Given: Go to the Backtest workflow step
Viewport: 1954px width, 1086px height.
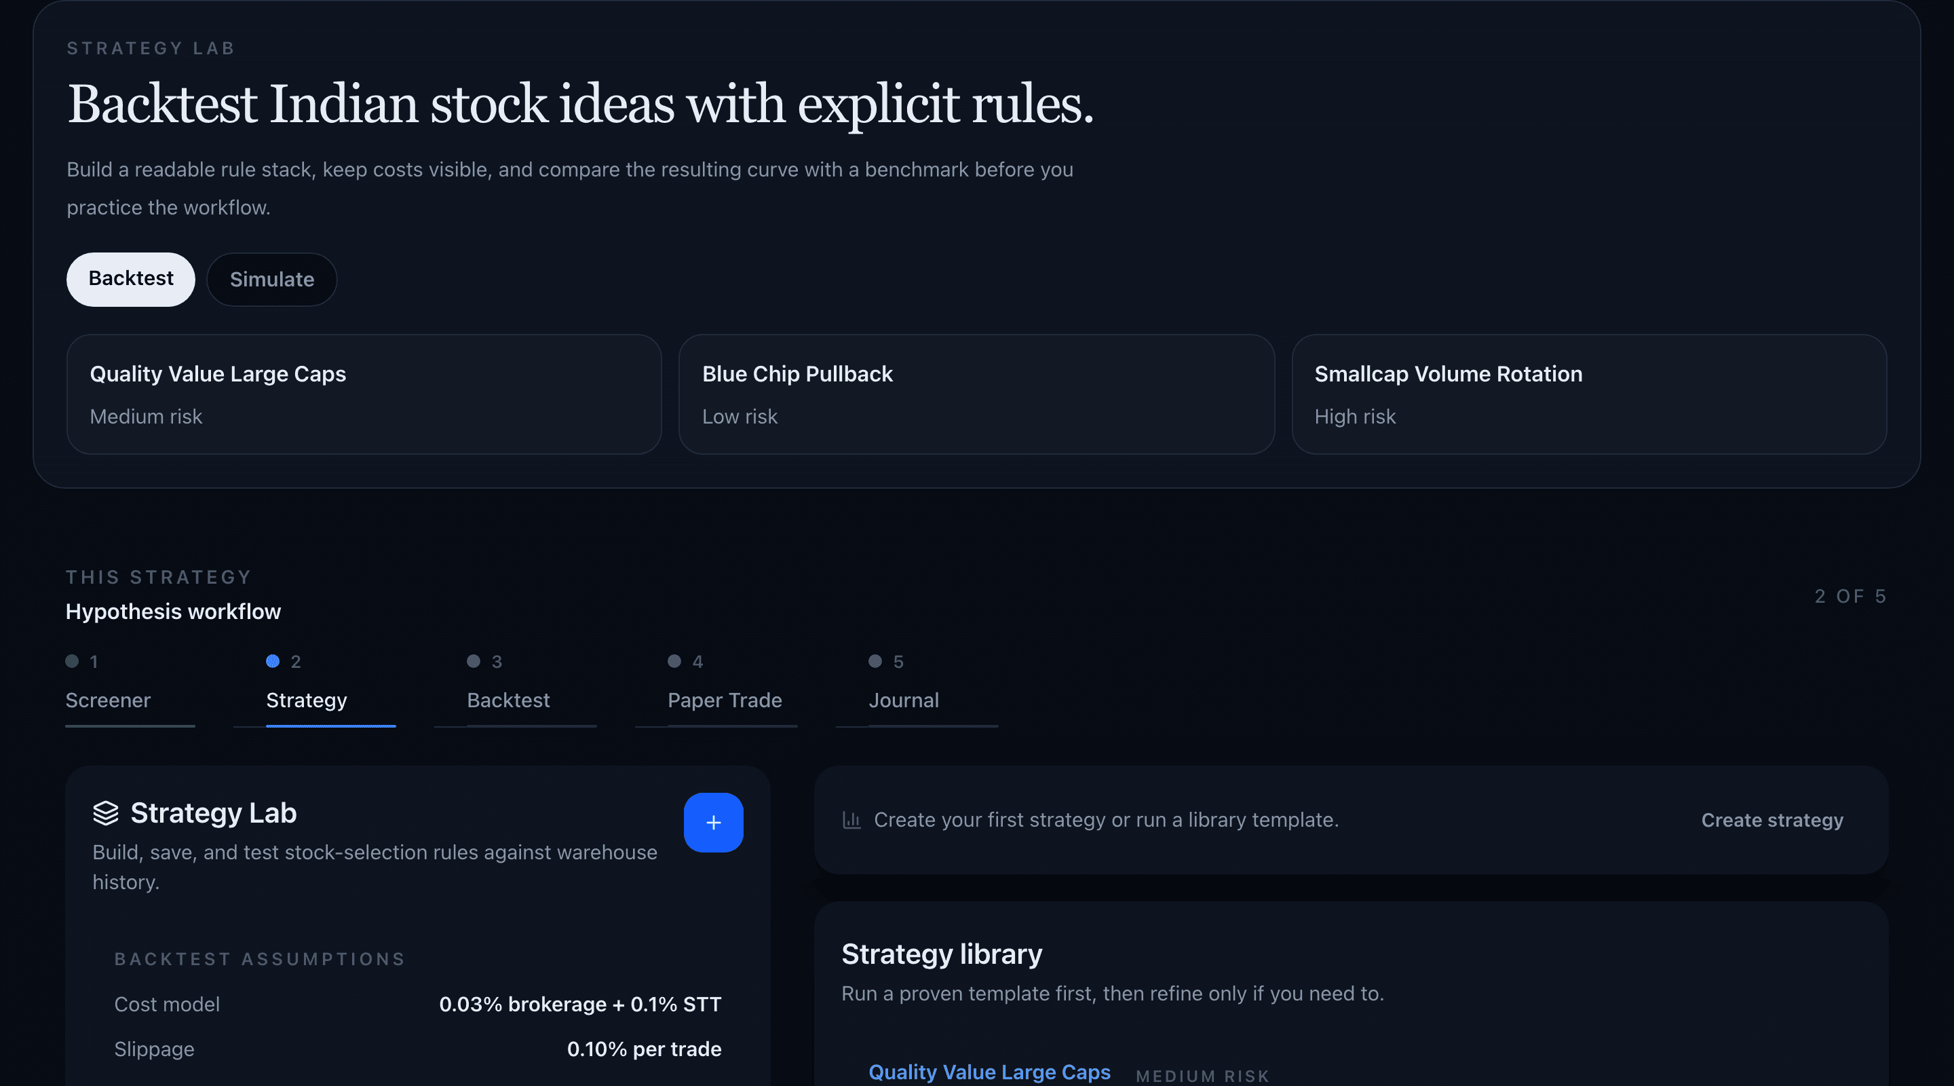Looking at the screenshot, I should [531, 688].
